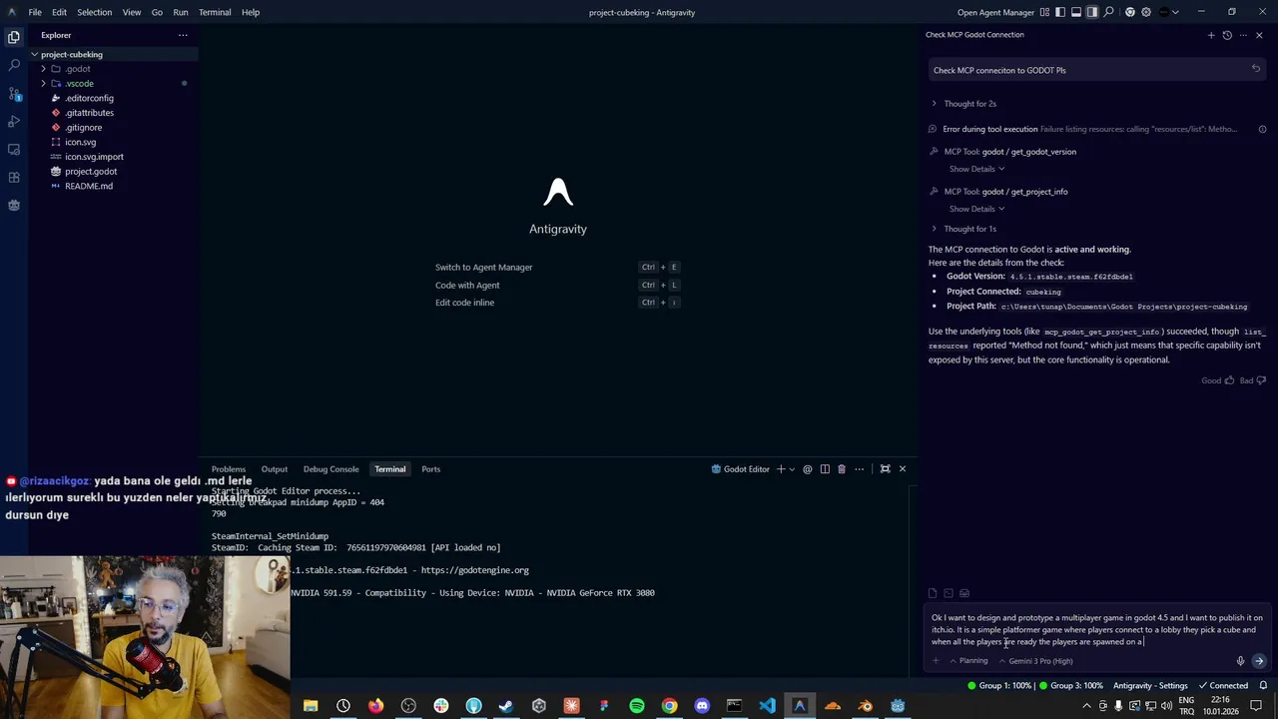This screenshot has width=1278, height=719.
Task: Collapse the project-cubeking root folder
Action: (x=35, y=55)
